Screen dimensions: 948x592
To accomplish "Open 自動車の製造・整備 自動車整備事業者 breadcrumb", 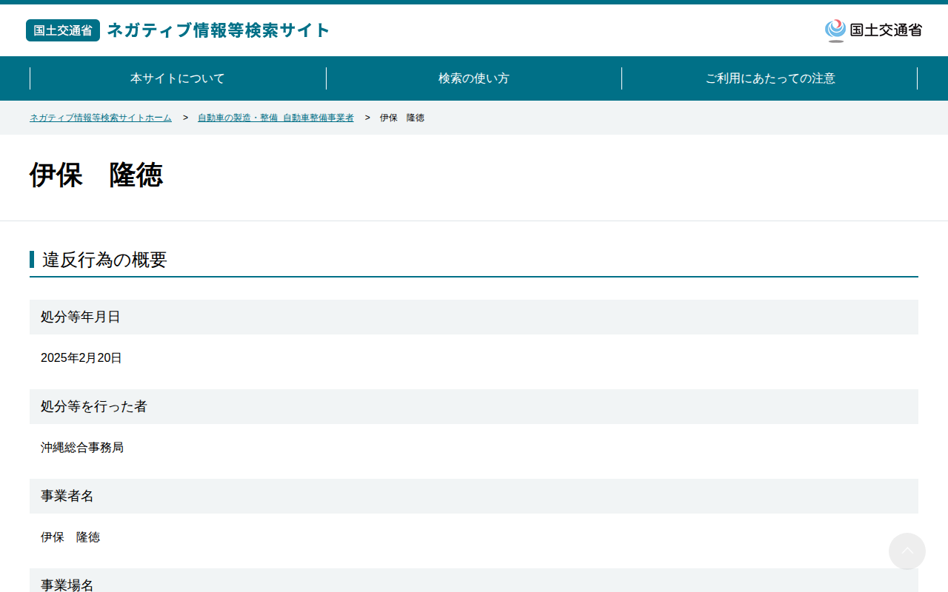I will (276, 118).
